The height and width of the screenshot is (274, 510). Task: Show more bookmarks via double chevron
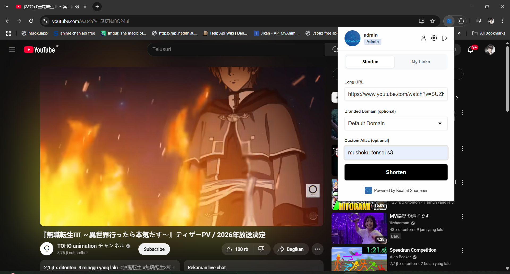tap(459, 33)
